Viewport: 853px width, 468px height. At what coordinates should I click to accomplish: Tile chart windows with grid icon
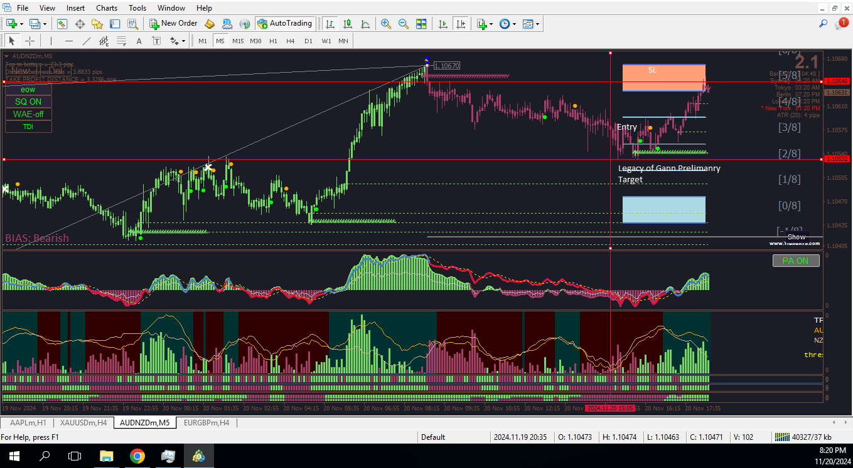pos(421,24)
